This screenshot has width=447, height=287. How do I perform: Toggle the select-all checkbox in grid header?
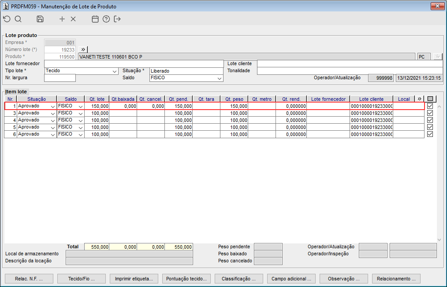(x=430, y=99)
